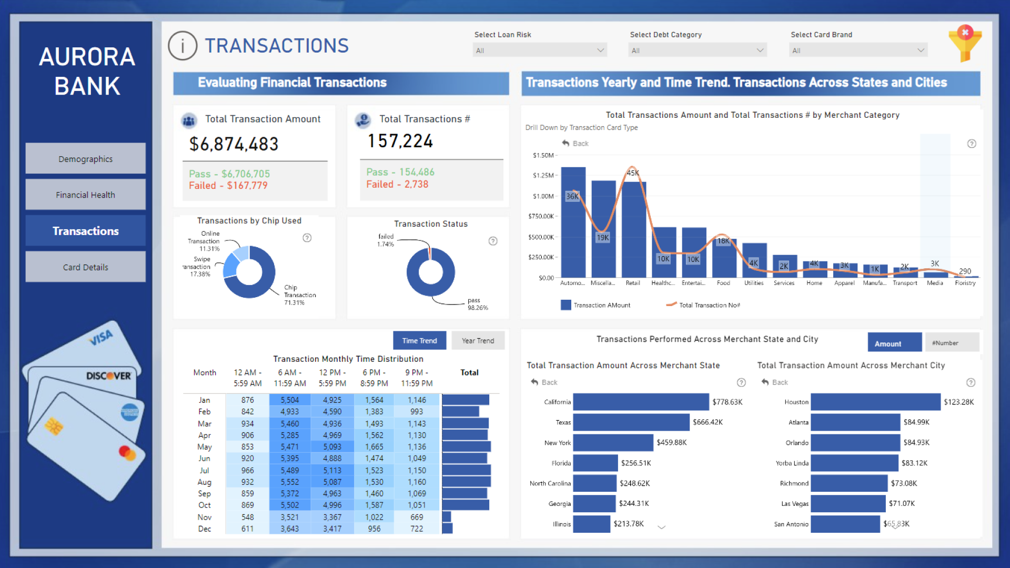Select the Houston bar
The width and height of the screenshot is (1010, 568).
pos(876,402)
